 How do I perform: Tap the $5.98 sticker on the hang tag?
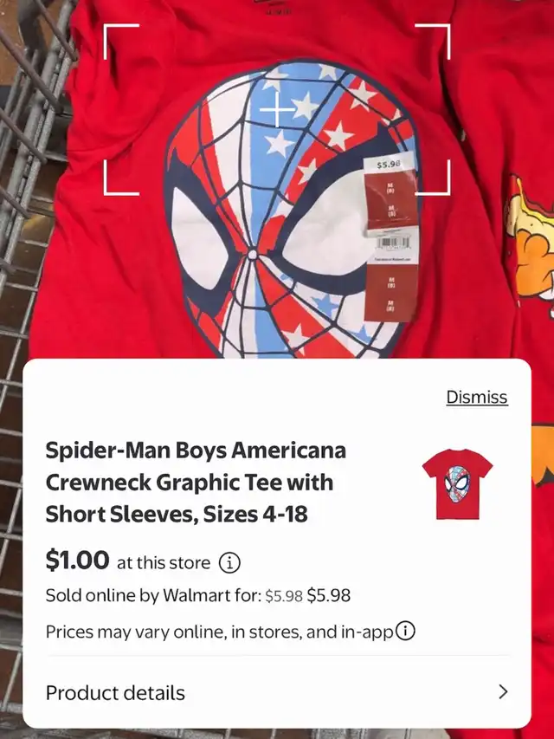390,164
